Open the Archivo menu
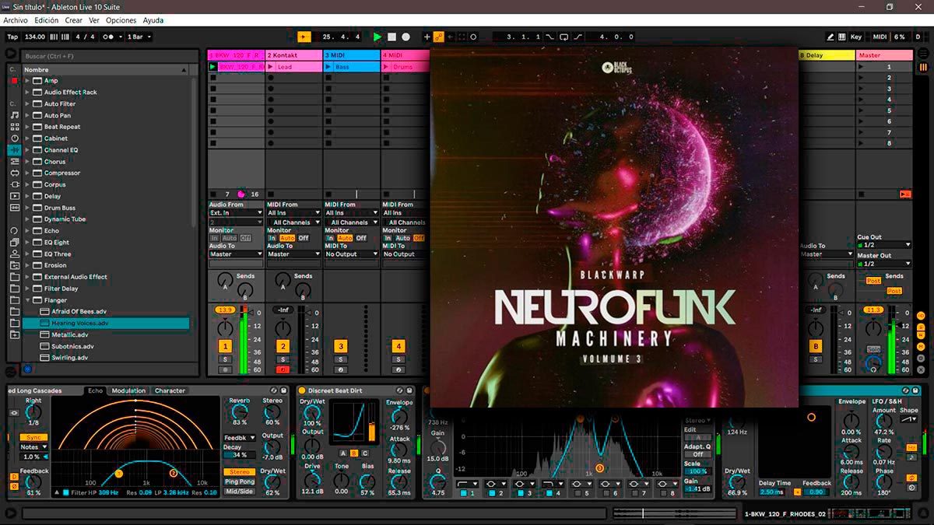This screenshot has height=525, width=934. point(16,20)
